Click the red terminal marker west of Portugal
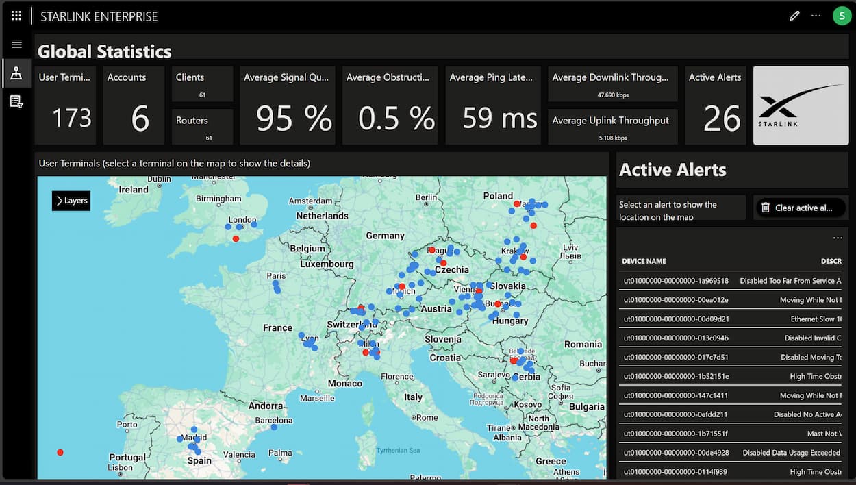This screenshot has width=856, height=485. pyautogui.click(x=60, y=453)
